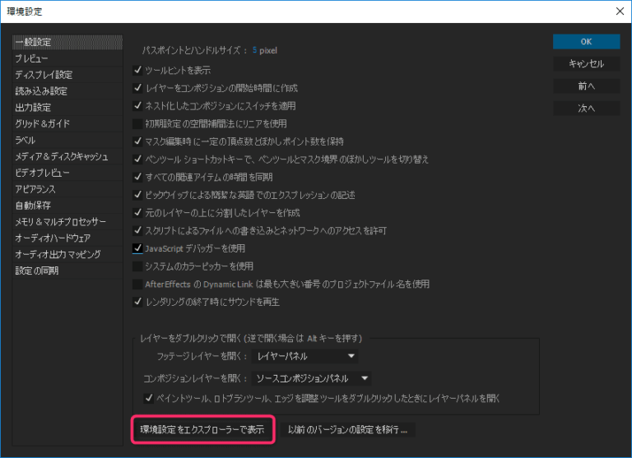Image resolution: width=632 pixels, height=458 pixels.
Task: Enable 初期設定の空間補間法にリニアを使用 checkbox
Action: tap(137, 123)
